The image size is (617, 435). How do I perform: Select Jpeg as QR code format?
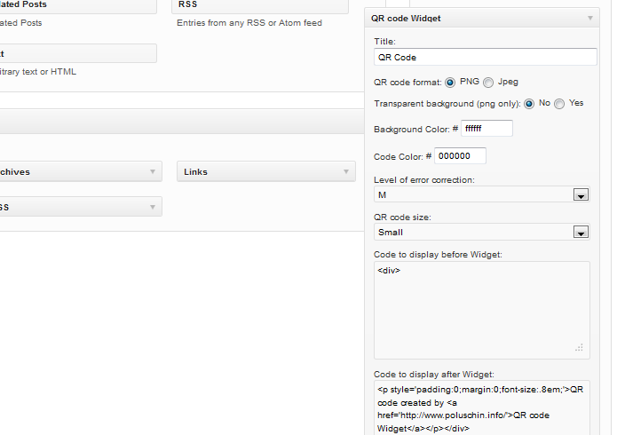488,83
